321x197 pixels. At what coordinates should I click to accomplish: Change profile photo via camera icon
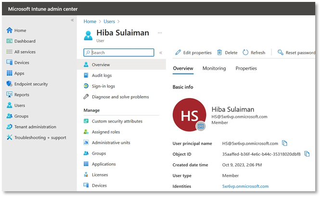click(x=201, y=126)
